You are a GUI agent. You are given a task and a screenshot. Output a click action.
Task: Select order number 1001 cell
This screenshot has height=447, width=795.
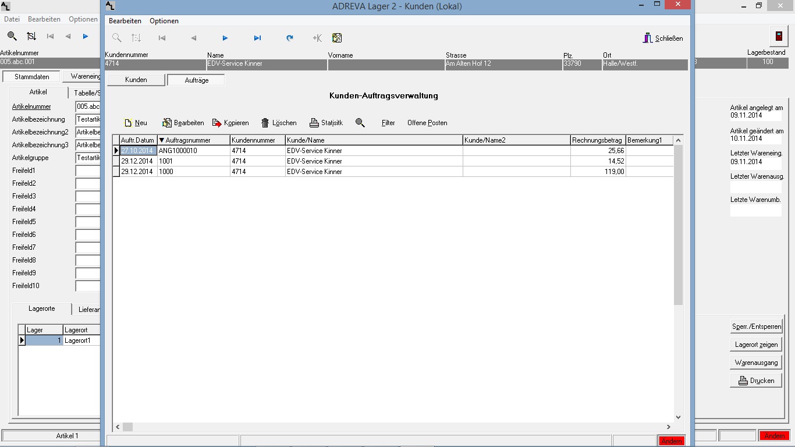[193, 161]
